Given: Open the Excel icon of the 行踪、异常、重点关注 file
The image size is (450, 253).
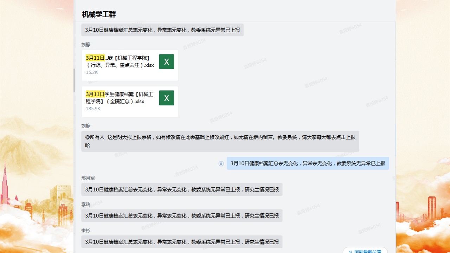Looking at the screenshot, I should click(166, 62).
